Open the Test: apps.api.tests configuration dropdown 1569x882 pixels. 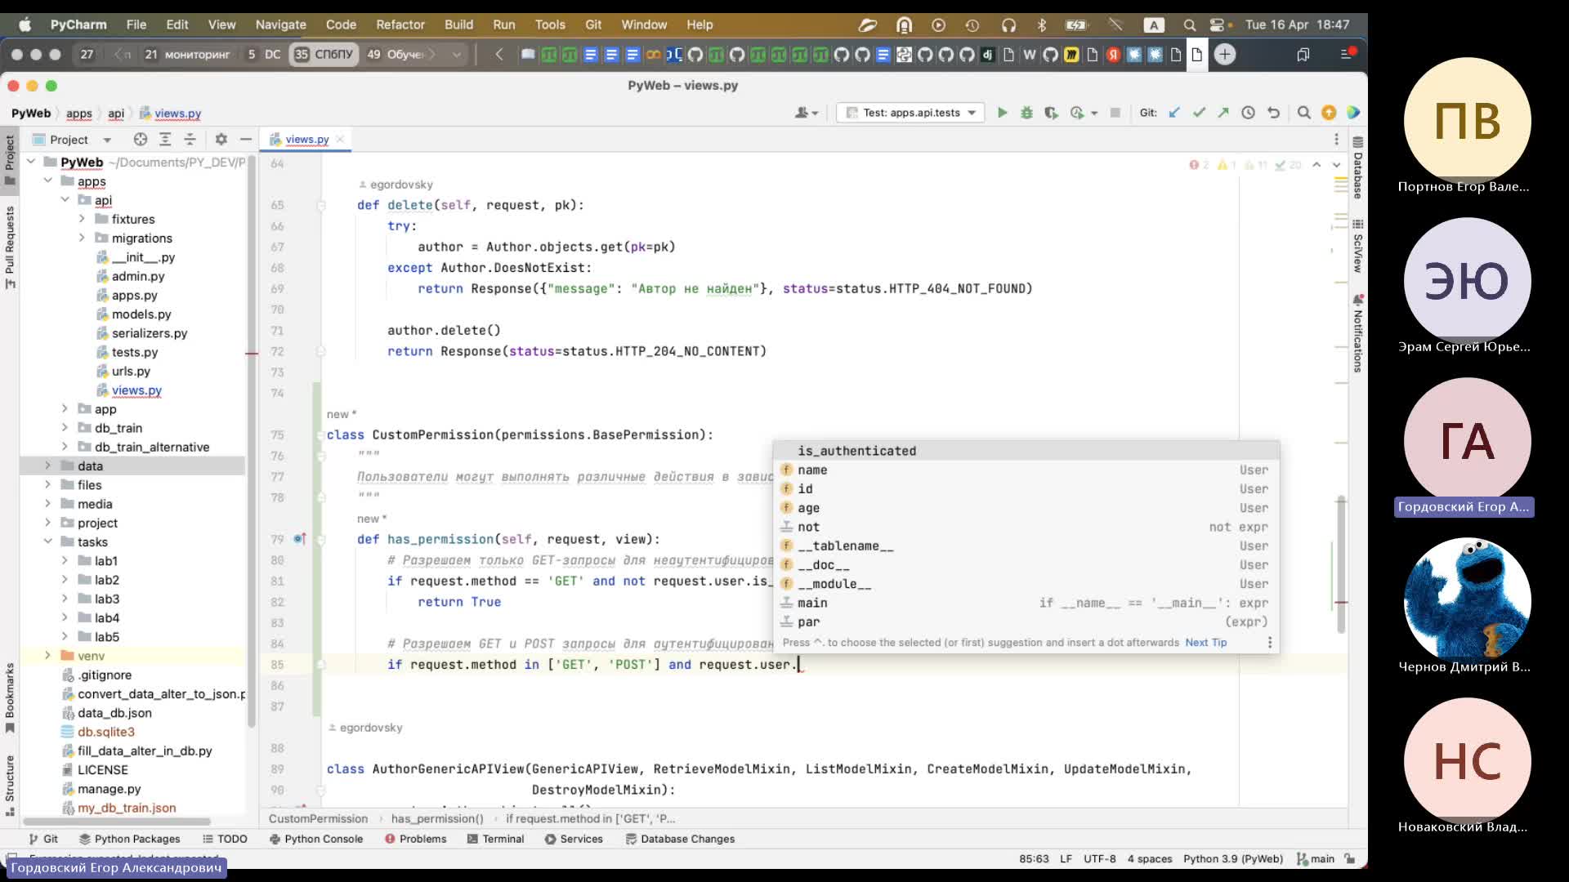[910, 113]
